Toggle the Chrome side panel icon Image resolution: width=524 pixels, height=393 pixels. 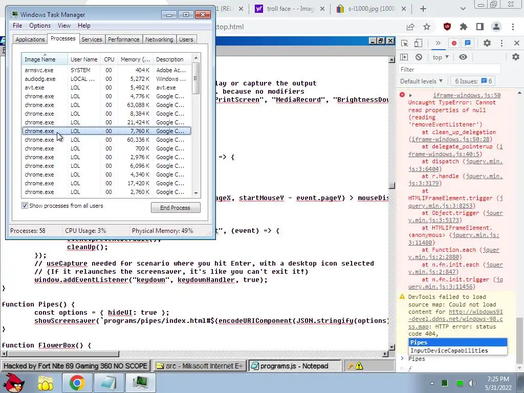point(480,27)
